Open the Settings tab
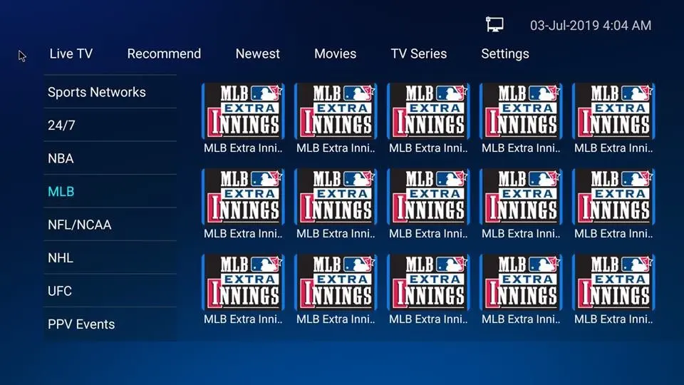Screen dimensions: 684x385 pos(505,53)
